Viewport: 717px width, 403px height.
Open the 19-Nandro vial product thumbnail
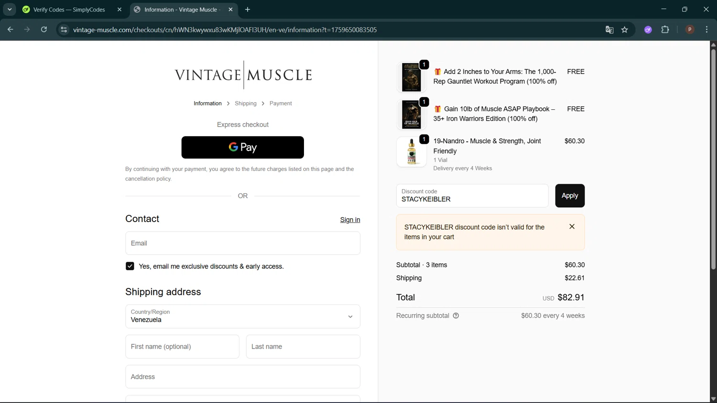click(x=412, y=151)
